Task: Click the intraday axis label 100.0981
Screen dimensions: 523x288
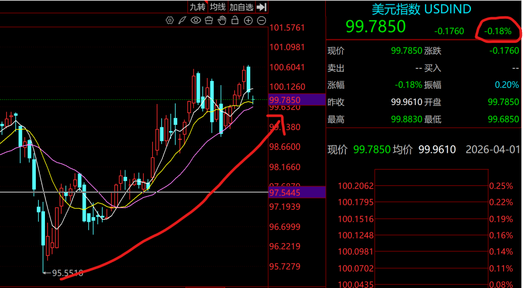Action: [x=356, y=252]
